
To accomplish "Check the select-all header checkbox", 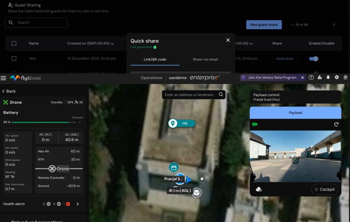I will coord(14,43).
